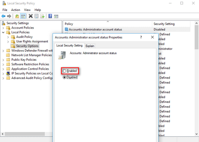Switch to the Explain tab
Viewport: 199px width, 142px height.
tap(90, 46)
